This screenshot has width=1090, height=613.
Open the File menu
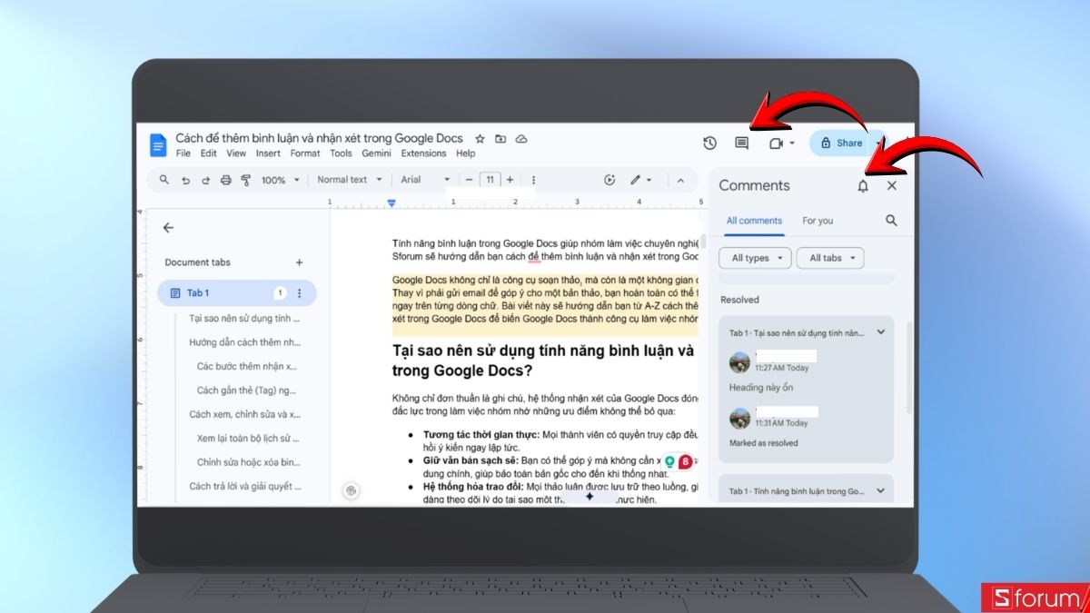click(183, 153)
